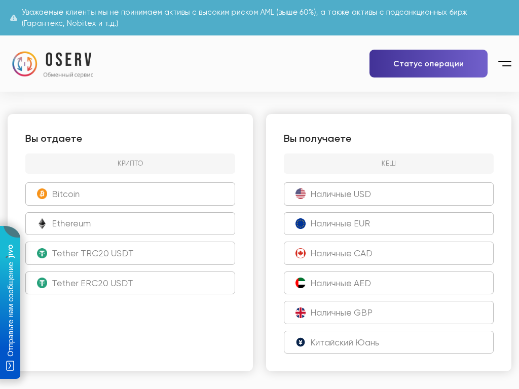Select Наличные EUR to receive

[389, 223]
